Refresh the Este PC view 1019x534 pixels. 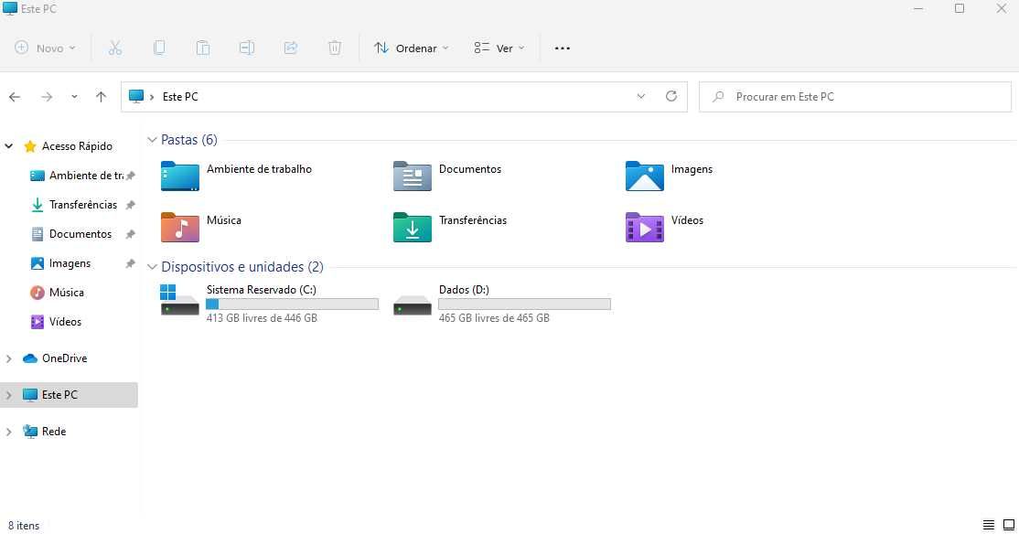[671, 96]
